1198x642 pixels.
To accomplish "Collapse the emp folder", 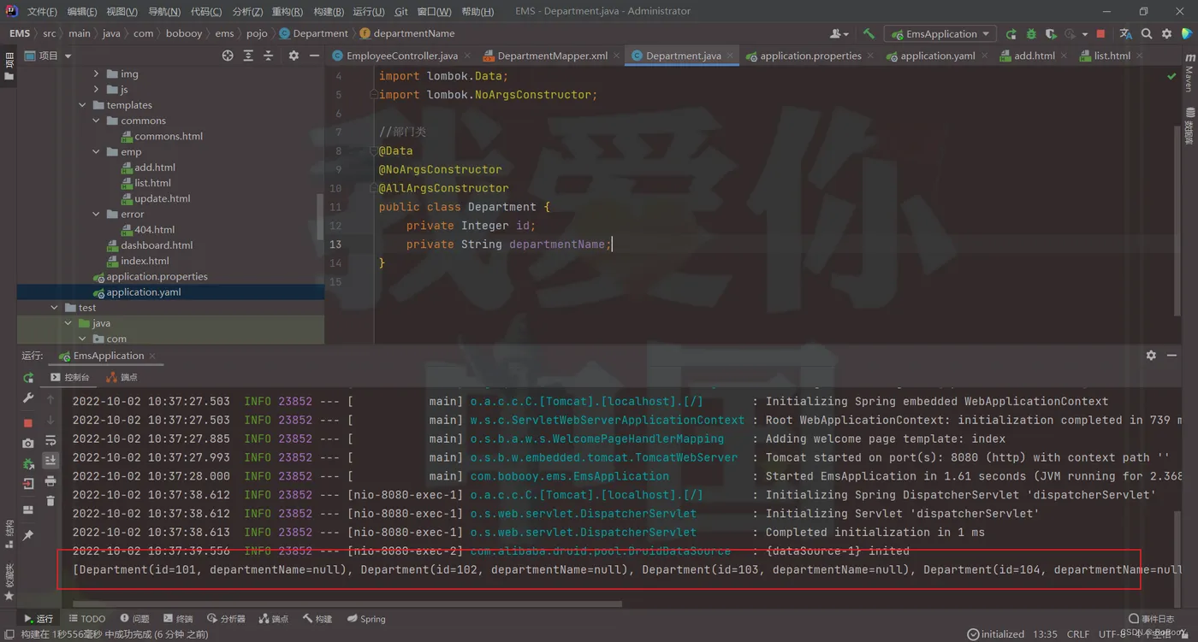I will click(x=97, y=152).
